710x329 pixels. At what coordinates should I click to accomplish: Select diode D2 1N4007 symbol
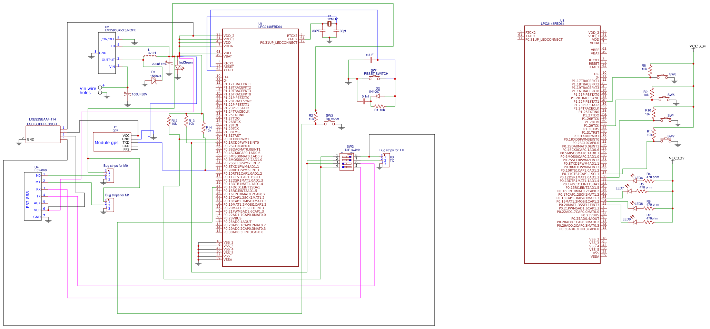377,96
